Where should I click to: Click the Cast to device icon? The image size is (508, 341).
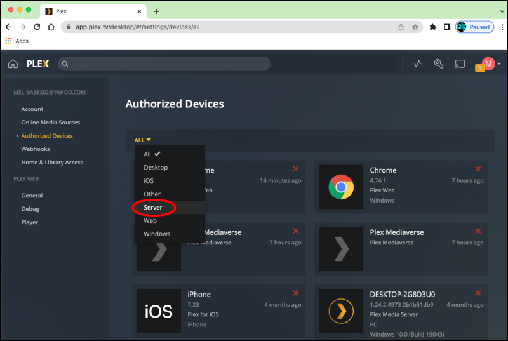pyautogui.click(x=460, y=64)
